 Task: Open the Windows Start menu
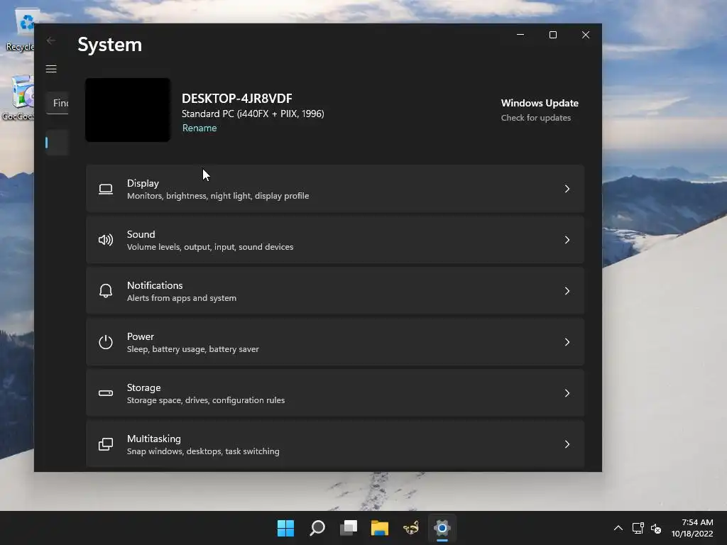[285, 528]
